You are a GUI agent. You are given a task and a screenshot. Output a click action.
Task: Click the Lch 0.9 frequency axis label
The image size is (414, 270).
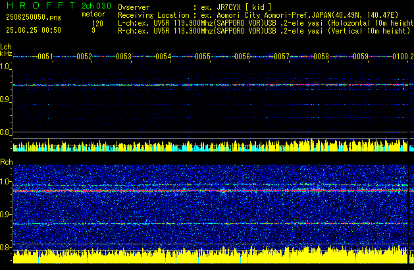tap(5, 99)
